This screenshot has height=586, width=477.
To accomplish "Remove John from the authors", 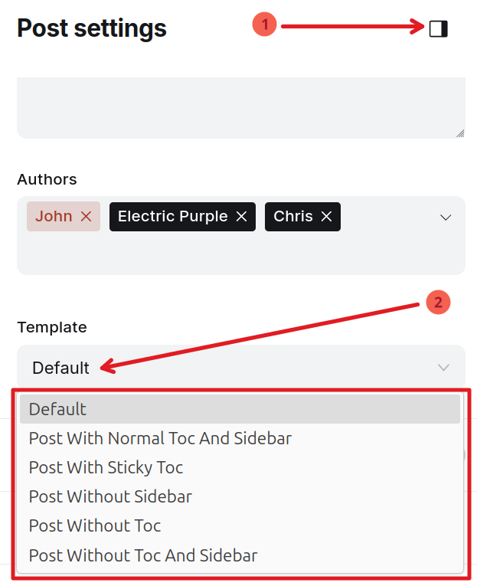I will pyautogui.click(x=86, y=217).
